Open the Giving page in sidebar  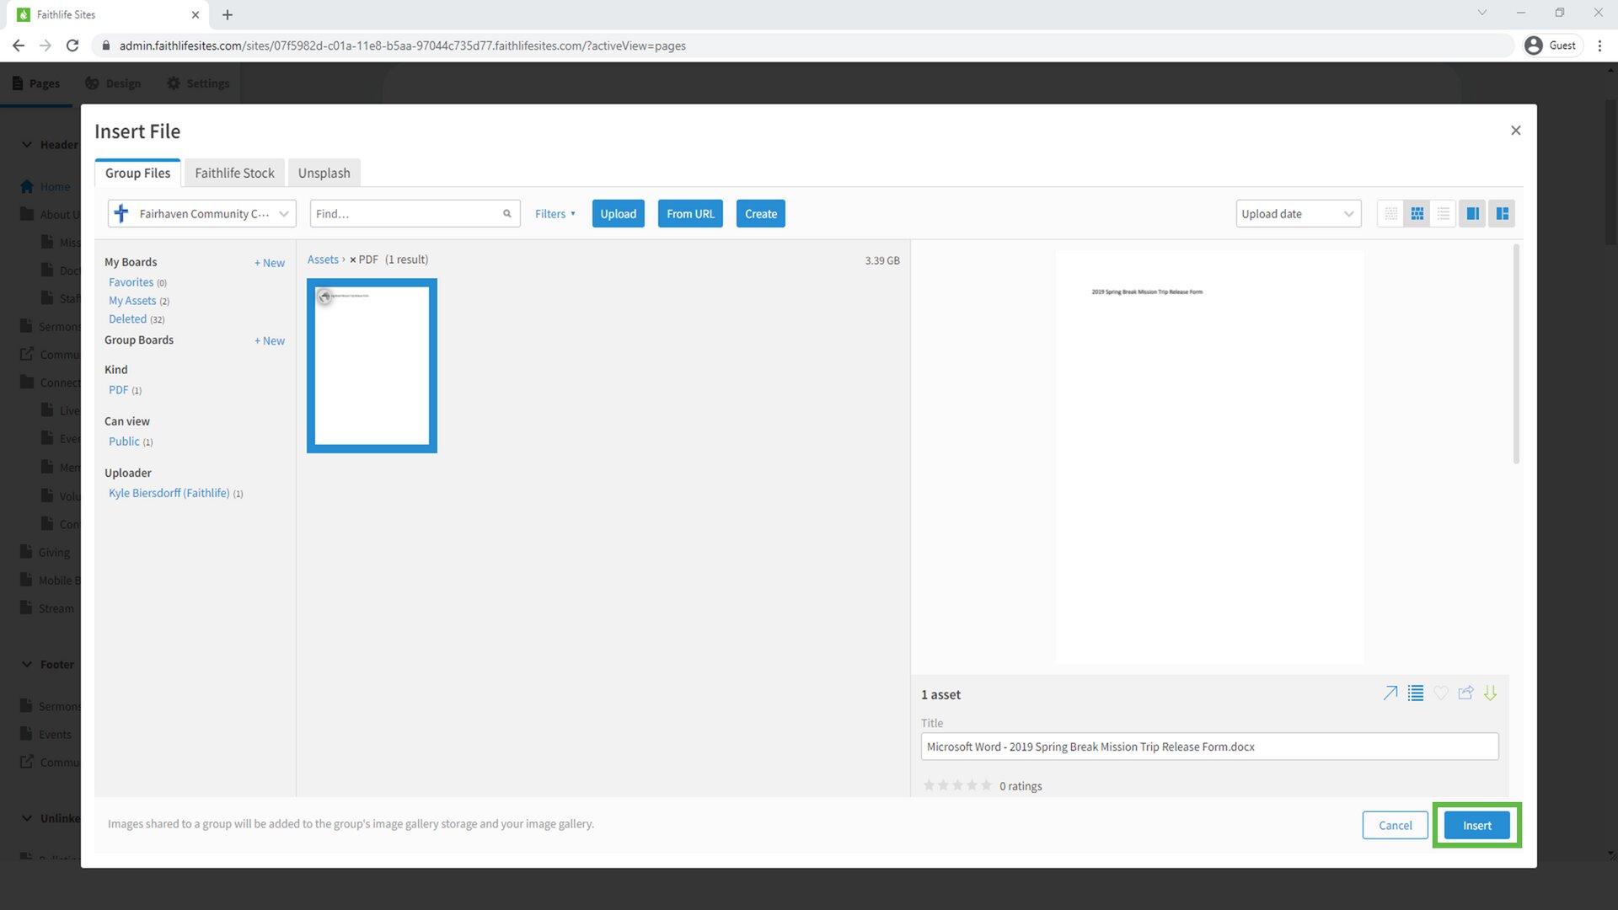(x=54, y=553)
